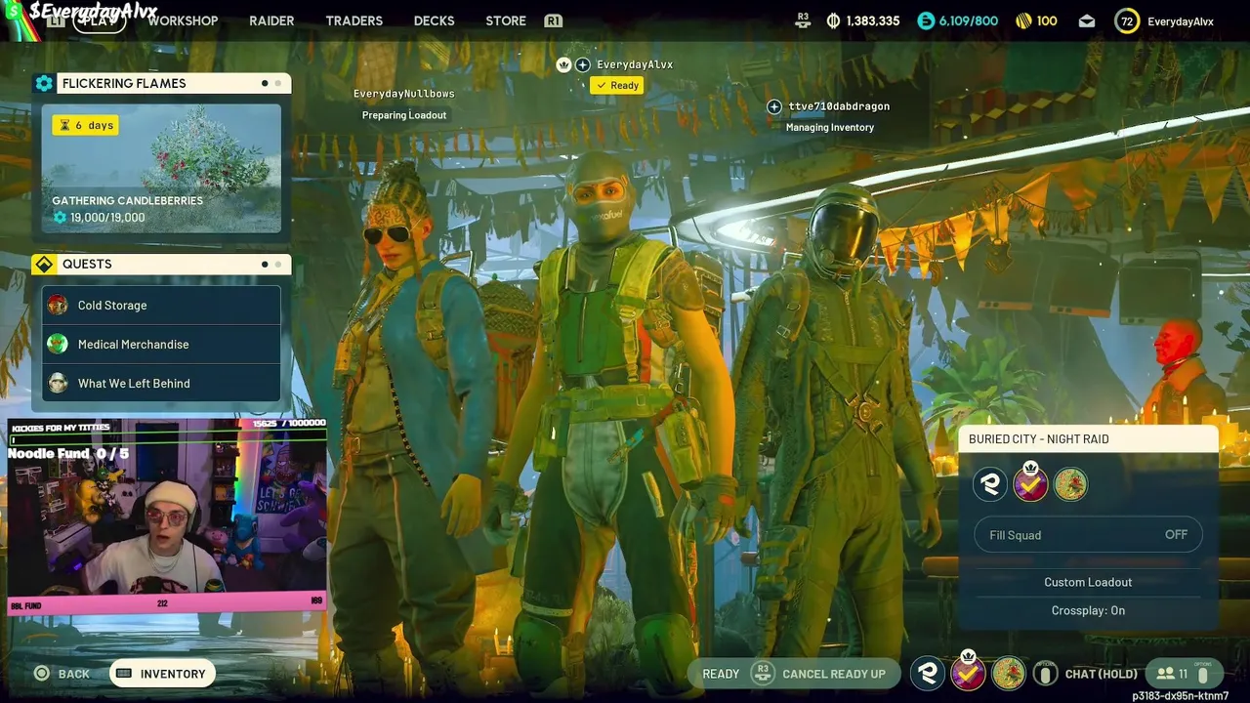Click the first page dot in Flickering Flames header
Image resolution: width=1250 pixels, height=703 pixels.
[265, 83]
